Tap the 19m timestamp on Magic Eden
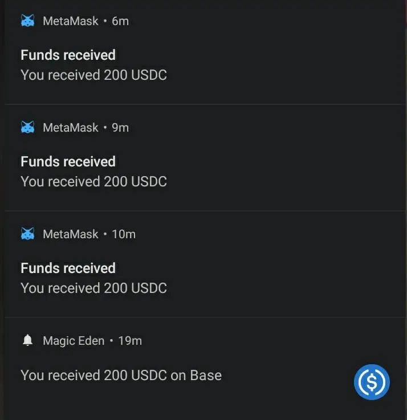The image size is (407, 420). coord(130,341)
